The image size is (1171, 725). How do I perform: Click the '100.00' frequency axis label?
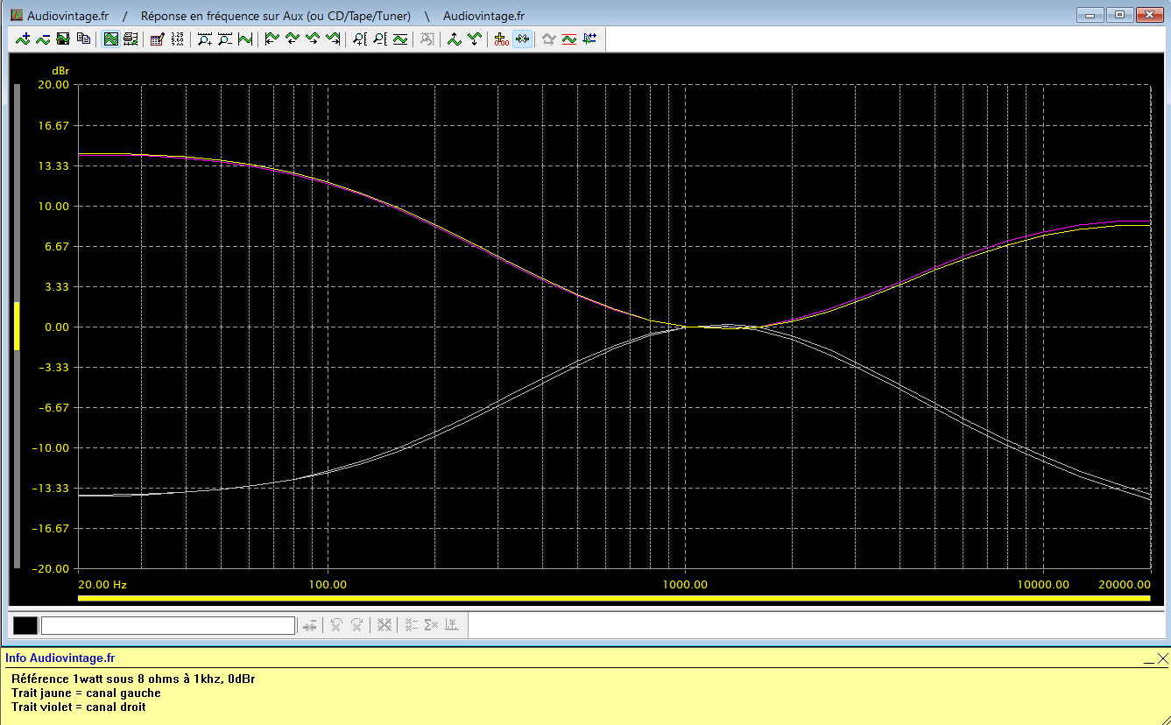pyautogui.click(x=328, y=584)
